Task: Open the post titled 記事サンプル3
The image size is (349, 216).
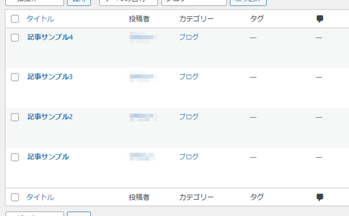Action: 50,77
